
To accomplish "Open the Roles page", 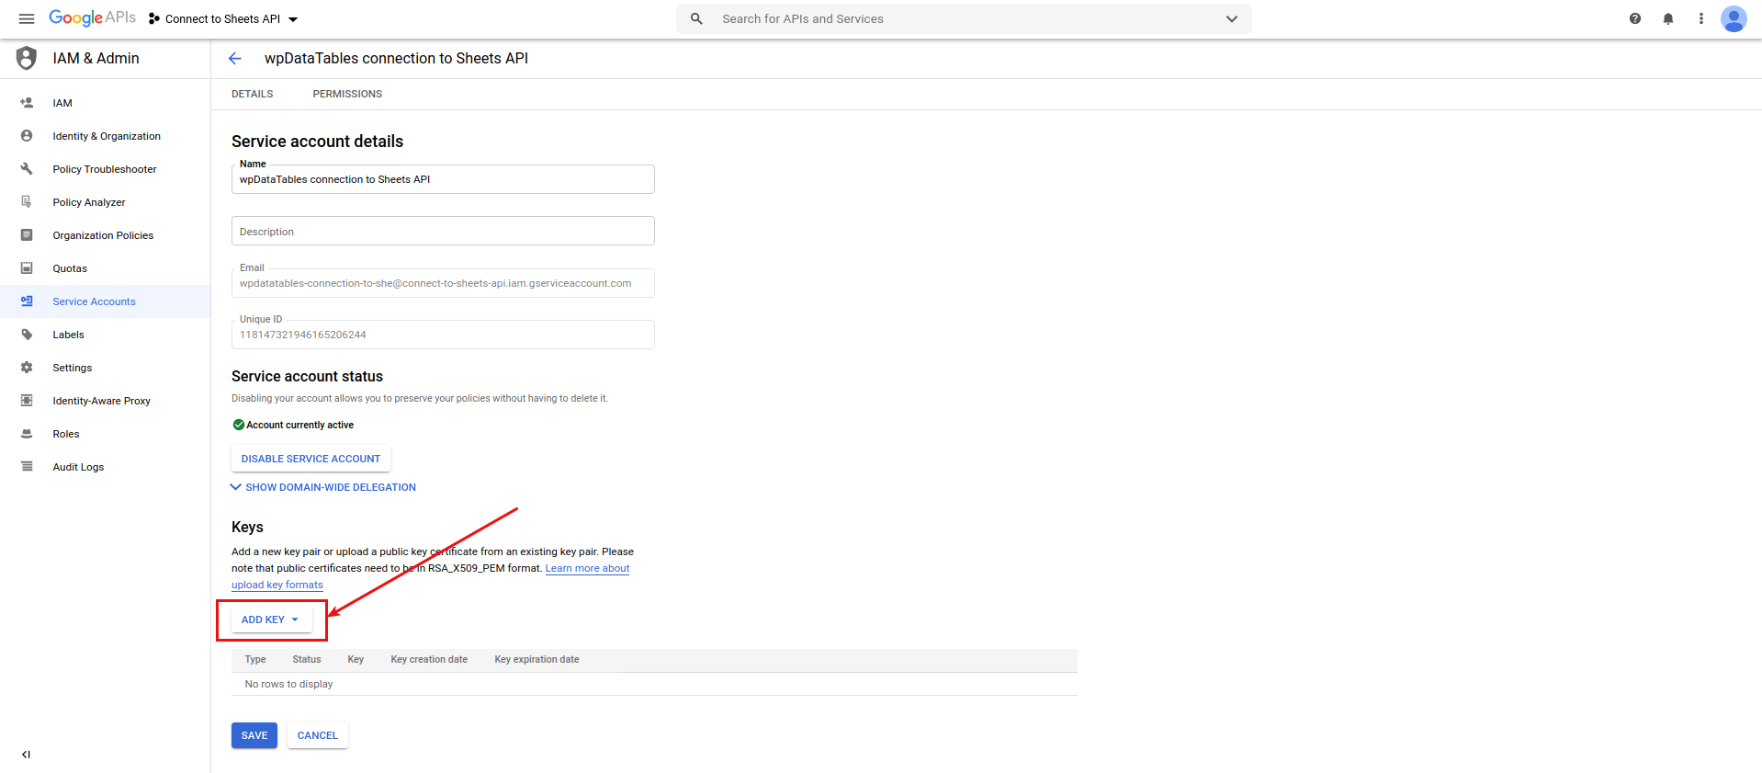I will click(x=66, y=434).
